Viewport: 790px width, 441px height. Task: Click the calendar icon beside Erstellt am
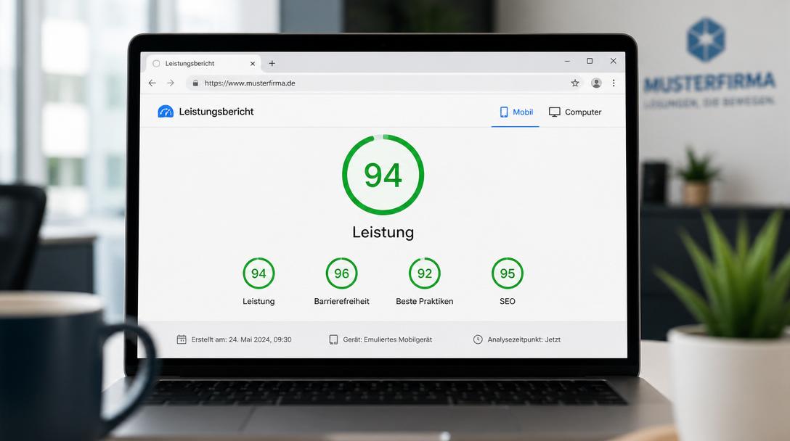(182, 339)
